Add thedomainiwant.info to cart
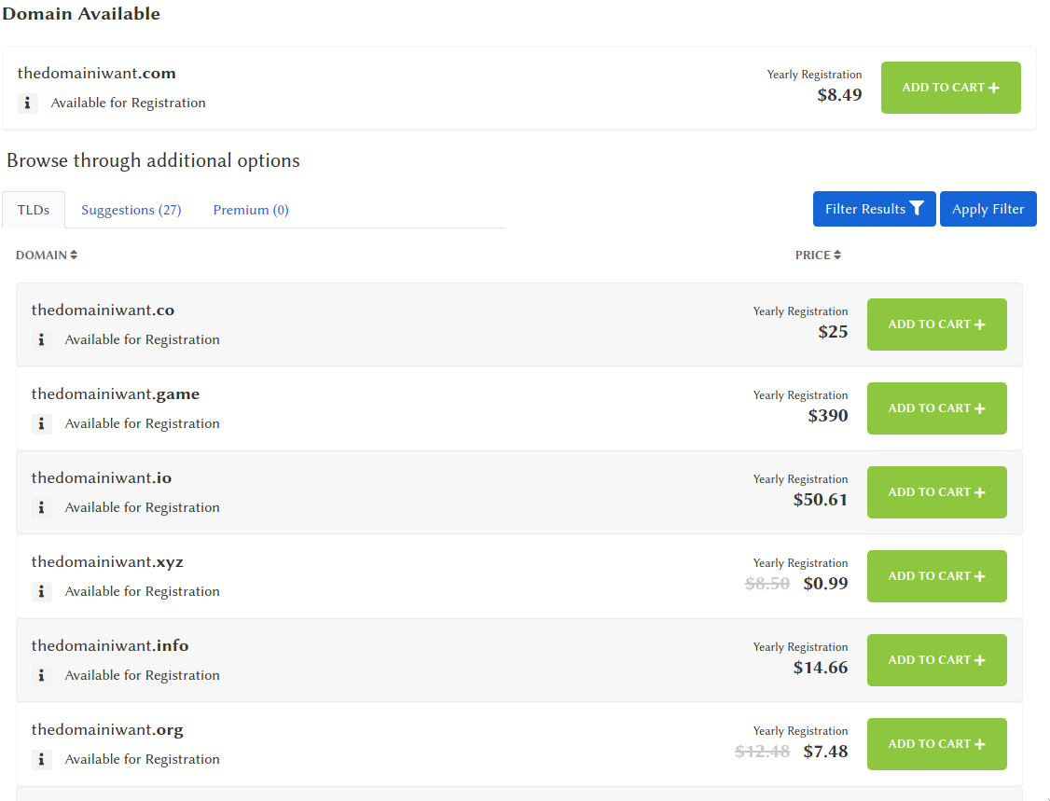The image size is (1050, 801). coord(937,660)
